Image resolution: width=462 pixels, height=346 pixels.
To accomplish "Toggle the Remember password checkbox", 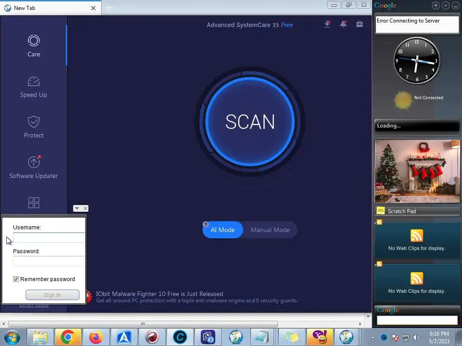I will click(16, 279).
